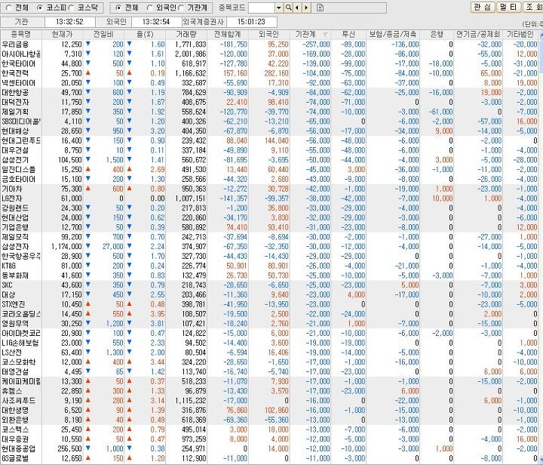Click the vertical scrollbar thumb beside the table
The height and width of the screenshot is (465, 543).
pos(541,54)
